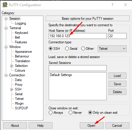
Task: Select Default Settings in saved sessions list
Action: click(61, 75)
